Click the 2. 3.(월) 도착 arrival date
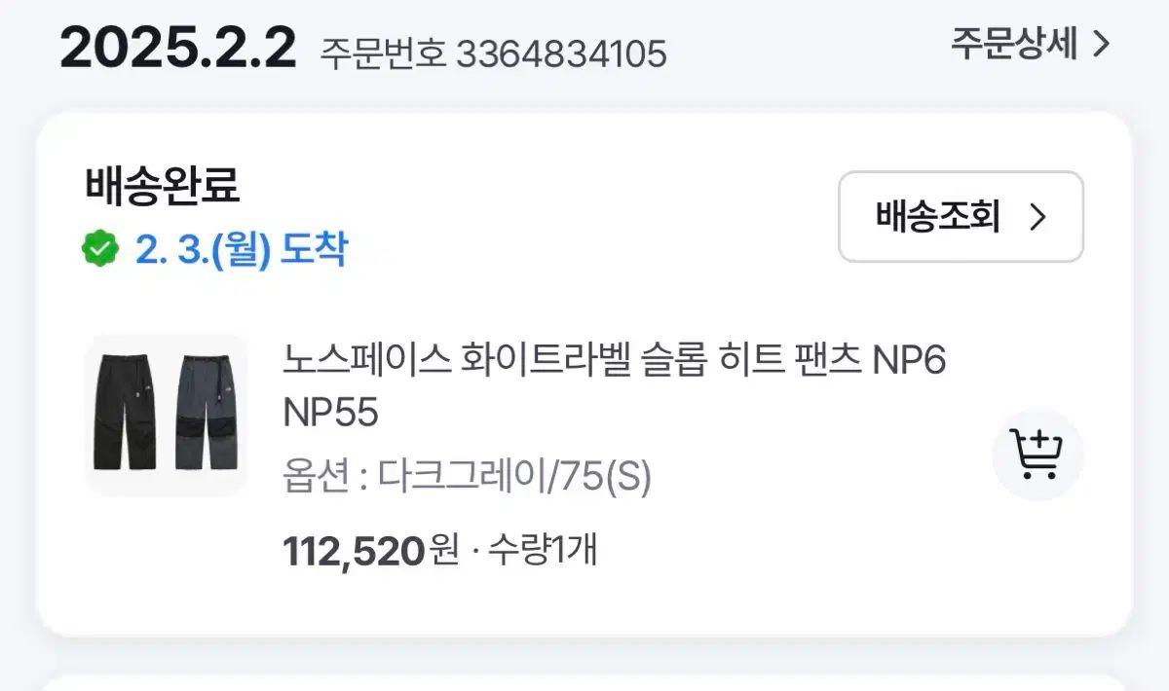The width and height of the screenshot is (1169, 691). coord(240,250)
